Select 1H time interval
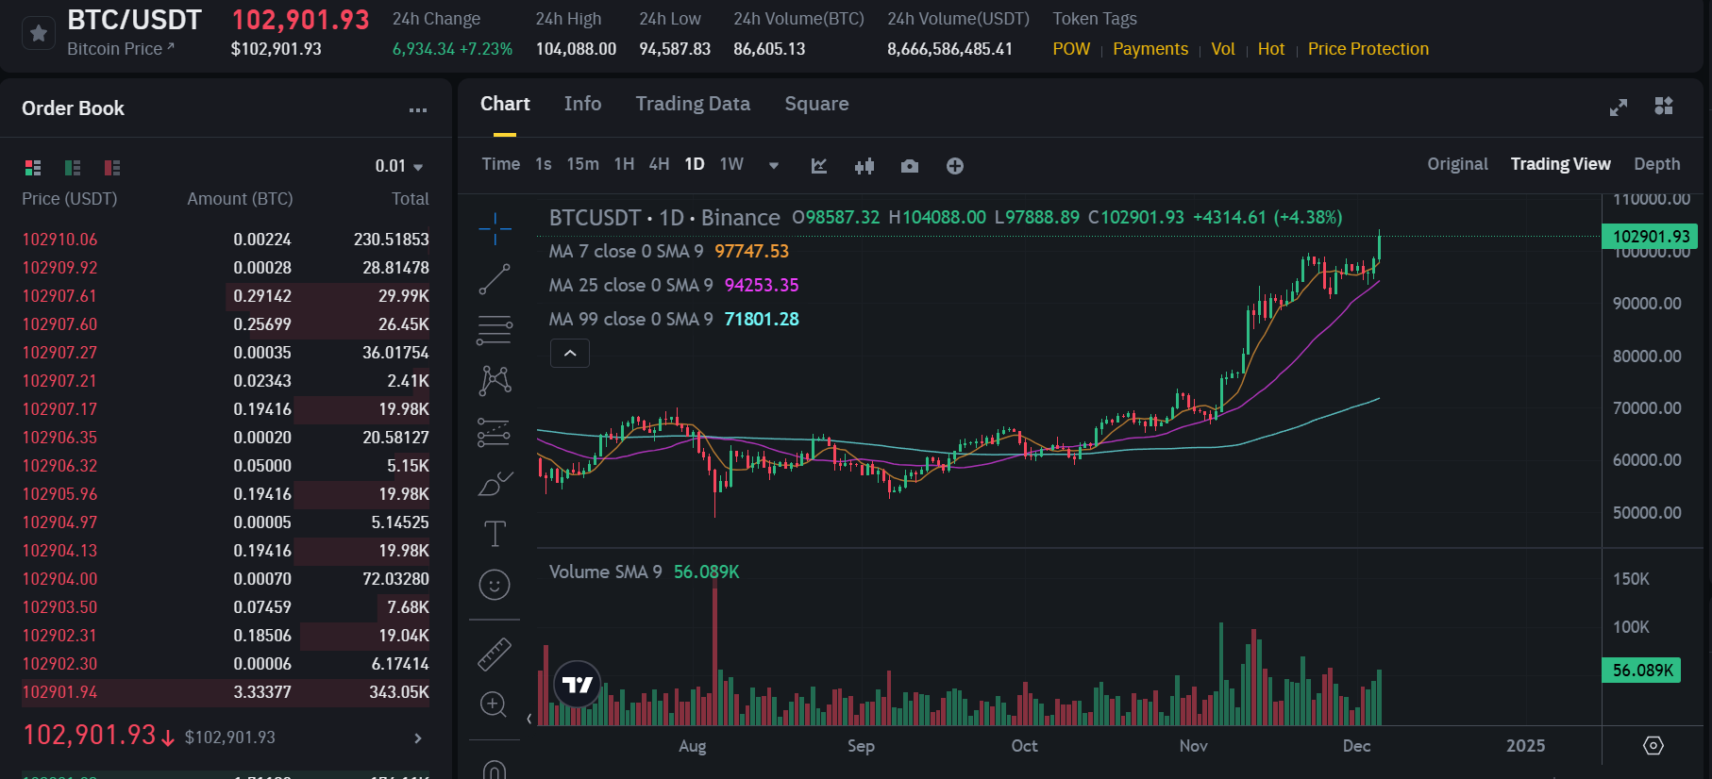1712x779 pixels. click(x=624, y=164)
